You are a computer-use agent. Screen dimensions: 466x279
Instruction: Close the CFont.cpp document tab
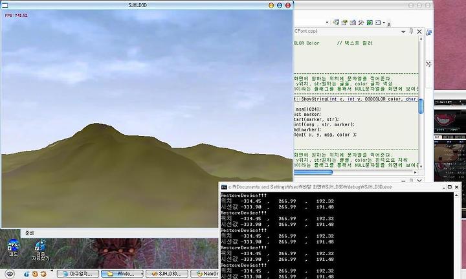pyautogui.click(x=419, y=32)
